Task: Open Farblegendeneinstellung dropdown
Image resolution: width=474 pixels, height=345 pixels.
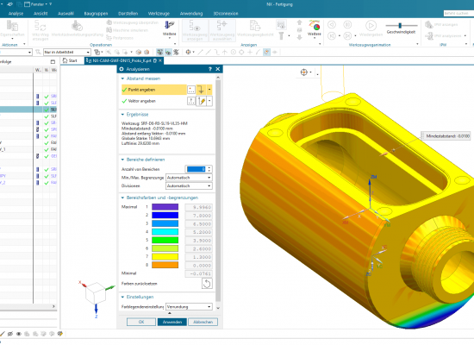Action: click(189, 306)
